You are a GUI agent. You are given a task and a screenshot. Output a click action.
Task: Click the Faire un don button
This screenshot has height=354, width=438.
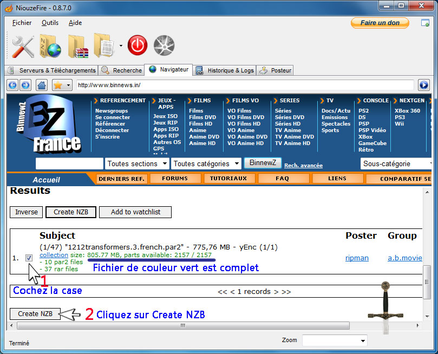[x=380, y=23]
